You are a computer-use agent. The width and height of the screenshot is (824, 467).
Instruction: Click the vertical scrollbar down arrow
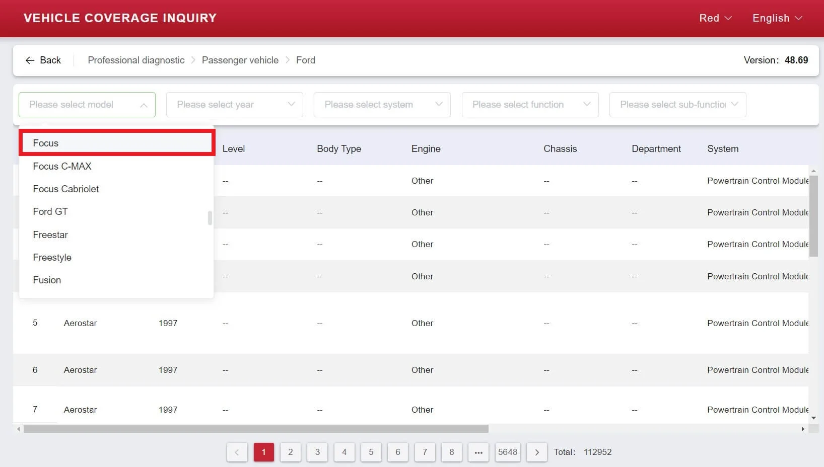tap(813, 418)
